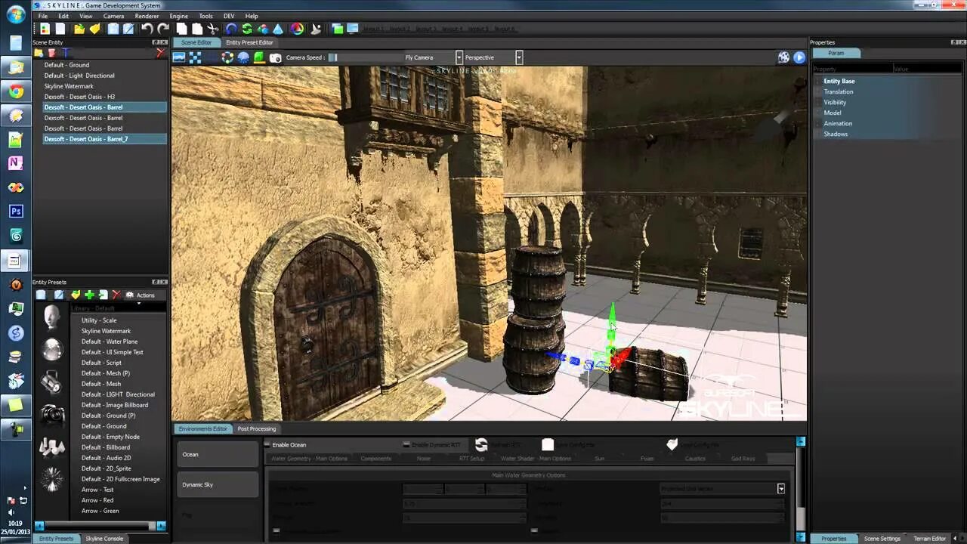Click the Undo arrow in main toolbar
The image size is (967, 544).
[147, 29]
